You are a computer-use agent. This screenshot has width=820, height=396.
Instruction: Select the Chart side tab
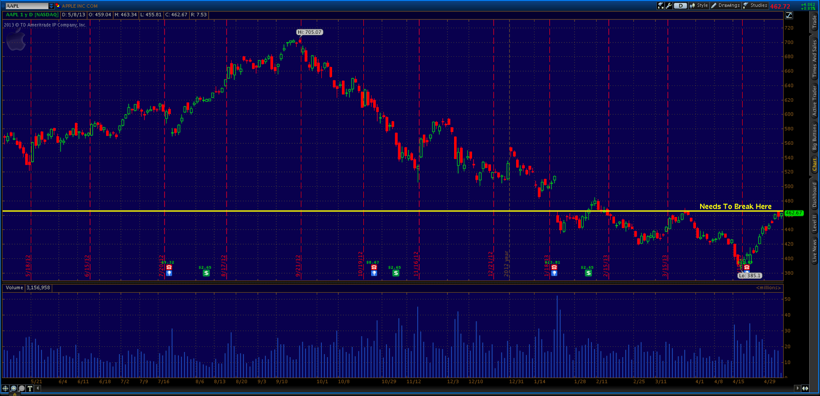coord(814,164)
